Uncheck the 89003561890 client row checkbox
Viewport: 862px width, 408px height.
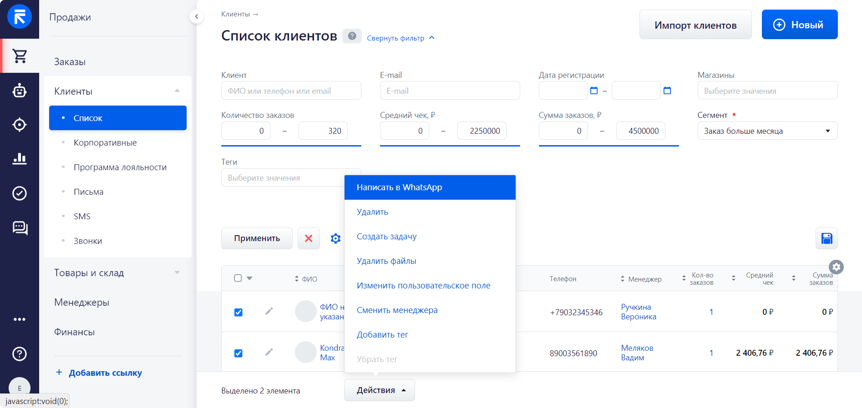pyautogui.click(x=238, y=353)
